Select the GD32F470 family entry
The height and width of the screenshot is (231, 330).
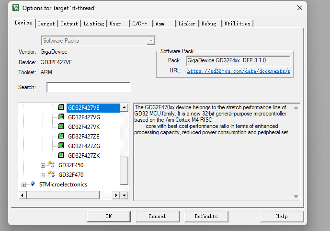pos(71,175)
